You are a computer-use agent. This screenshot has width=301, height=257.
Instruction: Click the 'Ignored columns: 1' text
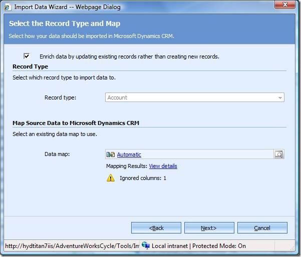coord(143,178)
